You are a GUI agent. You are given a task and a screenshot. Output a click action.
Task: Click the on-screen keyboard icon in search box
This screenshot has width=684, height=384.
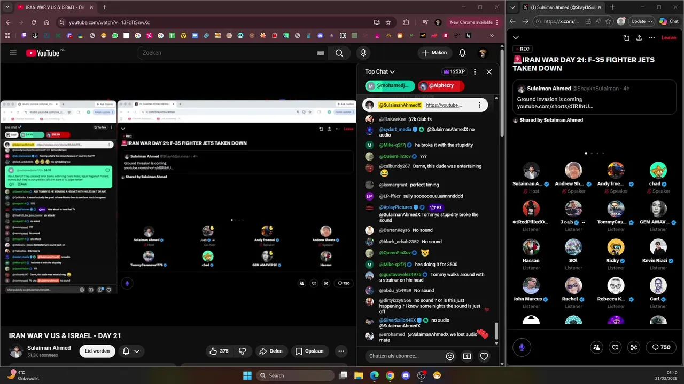pyautogui.click(x=321, y=53)
